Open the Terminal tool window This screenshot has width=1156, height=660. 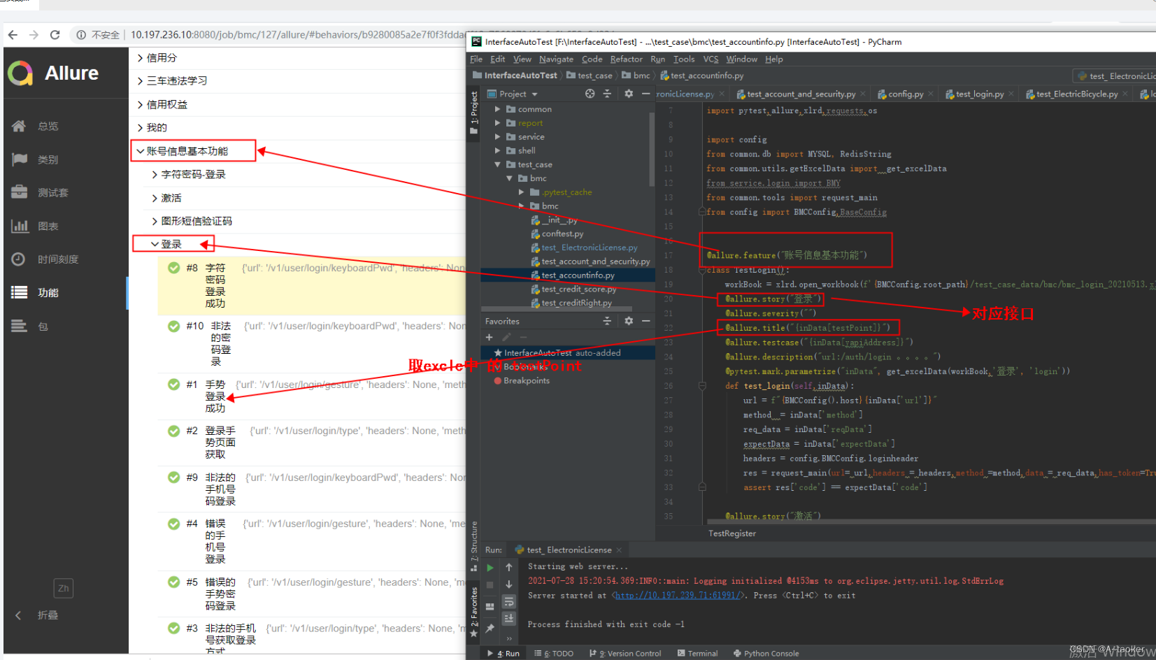698,654
